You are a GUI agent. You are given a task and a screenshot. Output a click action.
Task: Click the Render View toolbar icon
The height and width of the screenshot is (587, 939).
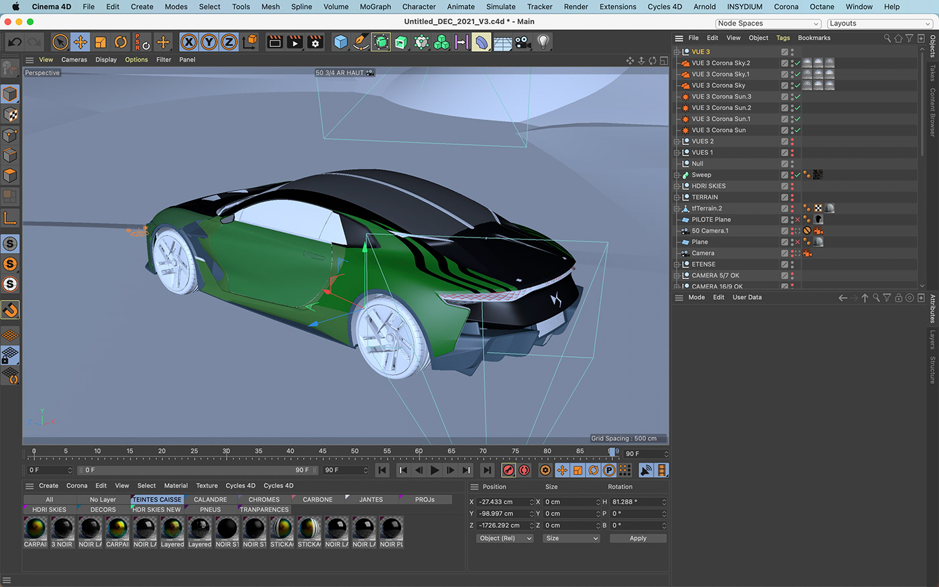point(275,42)
